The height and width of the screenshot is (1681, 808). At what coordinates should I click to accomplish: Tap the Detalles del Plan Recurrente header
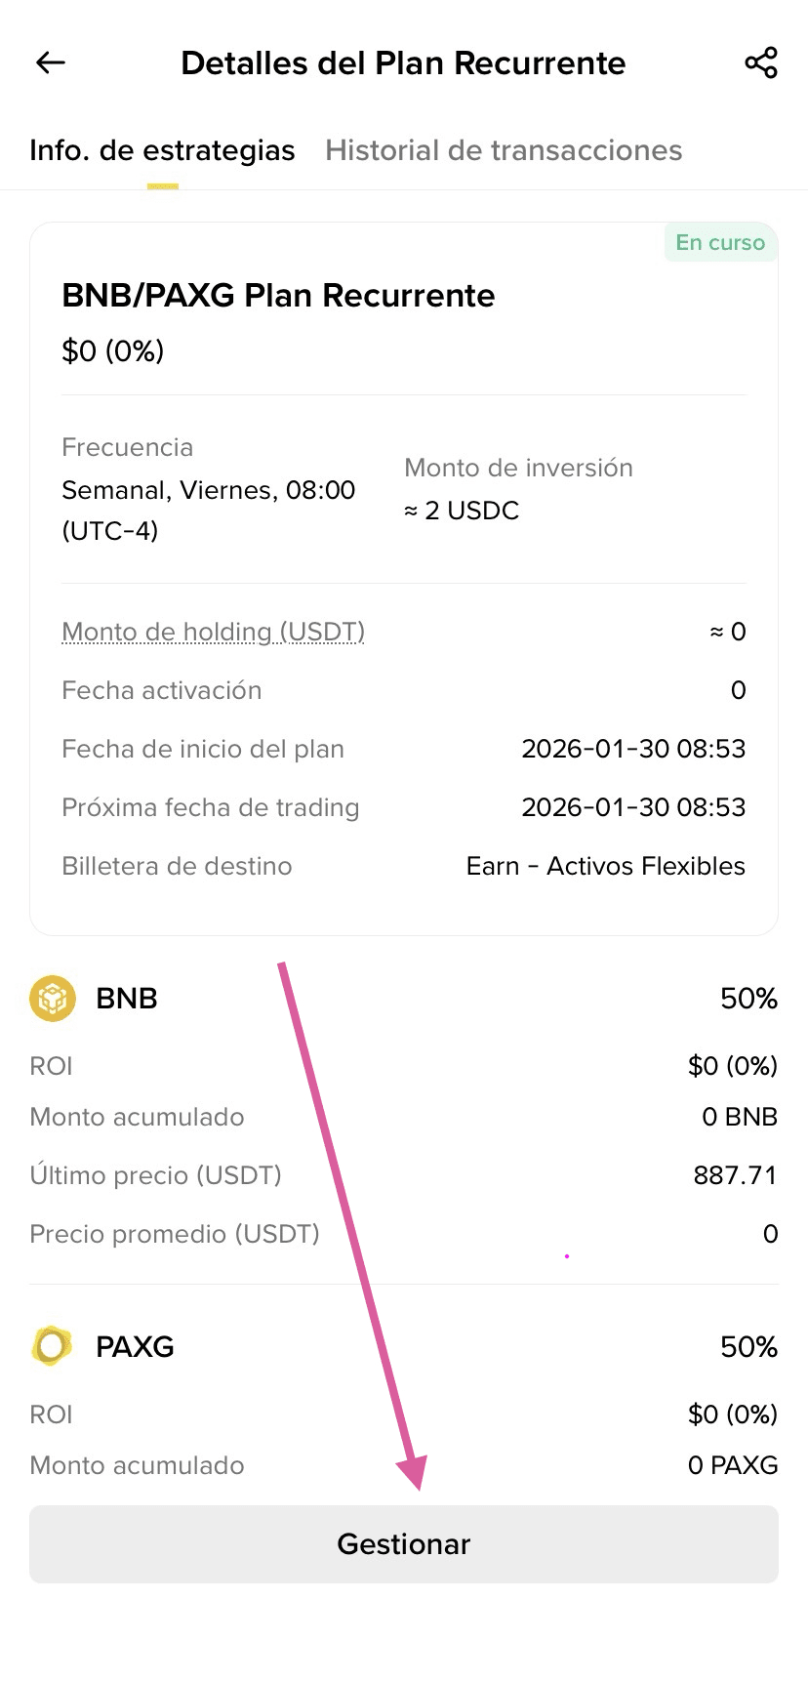coord(403,63)
